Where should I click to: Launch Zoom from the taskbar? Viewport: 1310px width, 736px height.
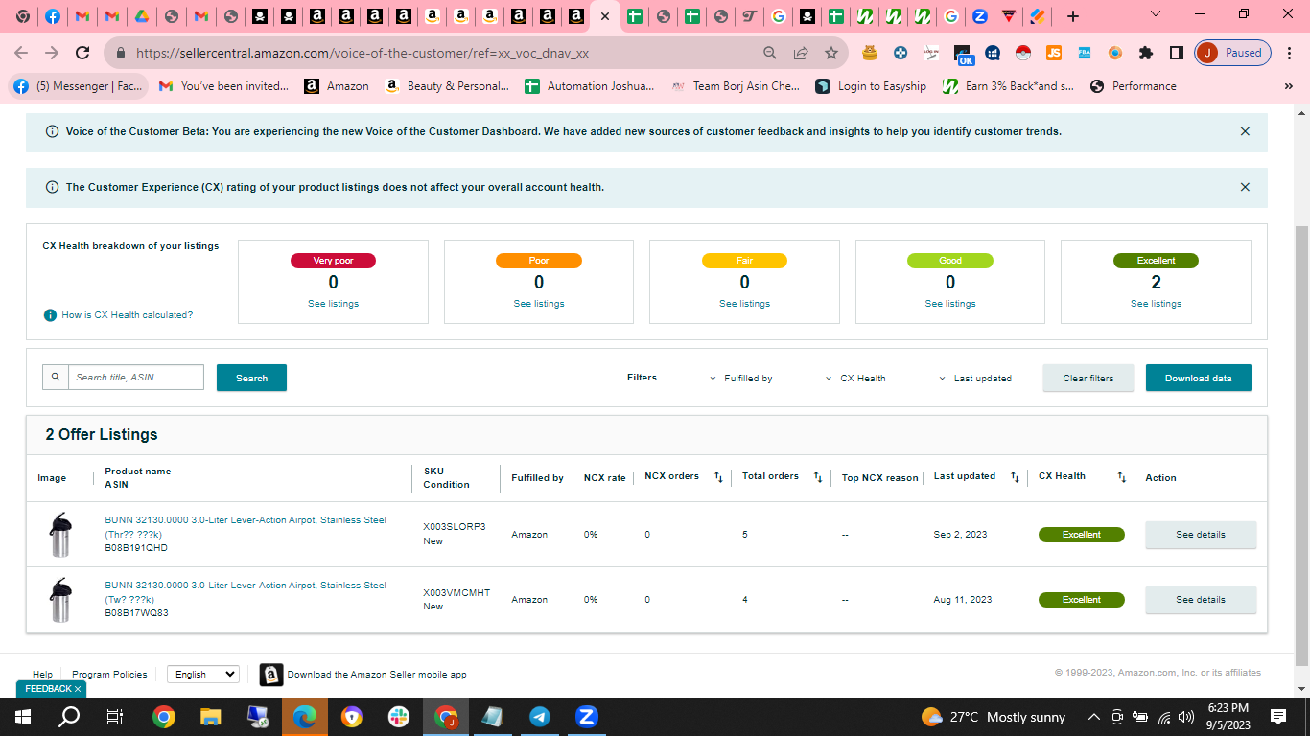587,717
